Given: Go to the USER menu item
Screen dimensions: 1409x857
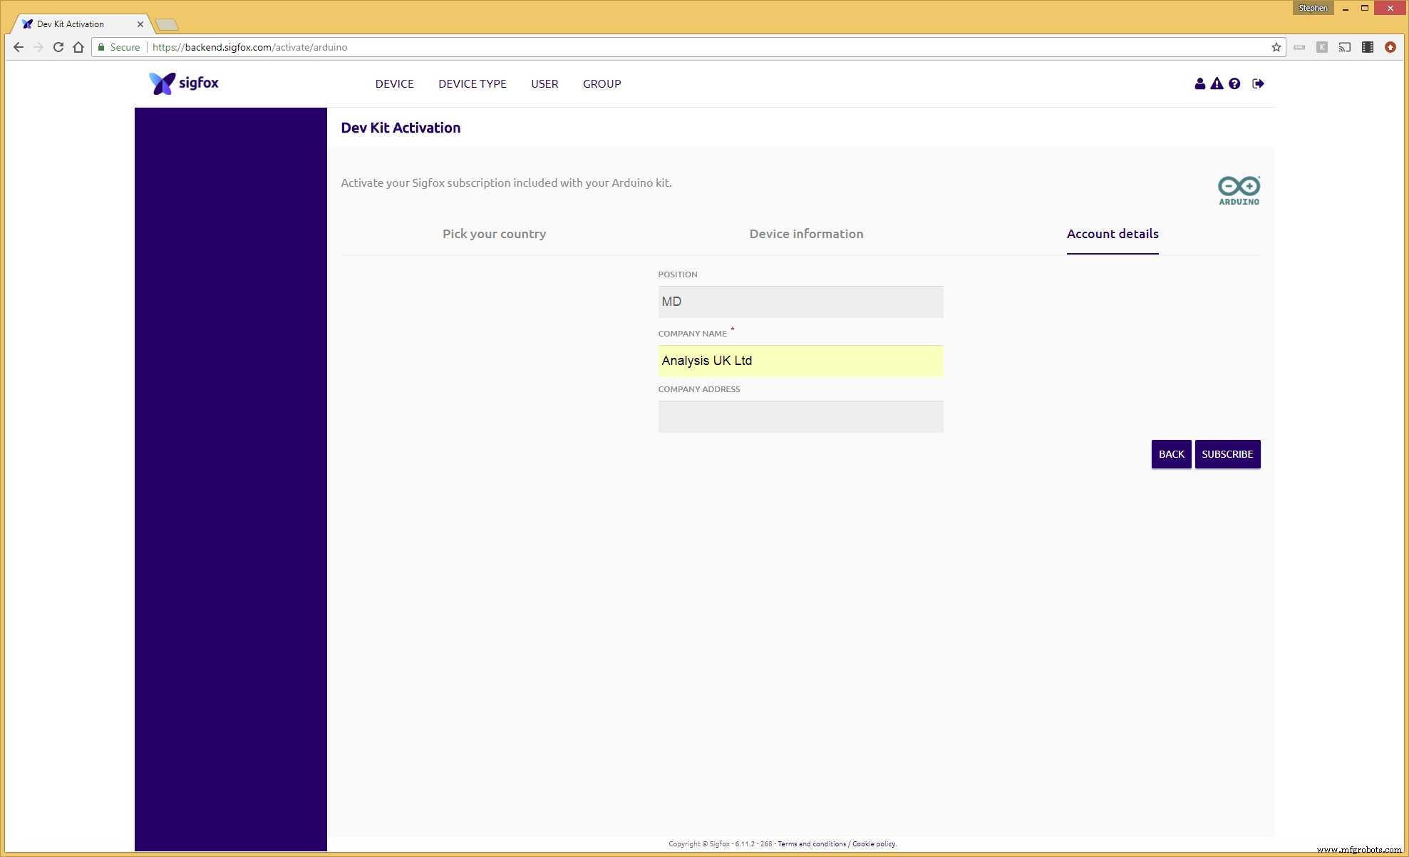Looking at the screenshot, I should coord(544,83).
